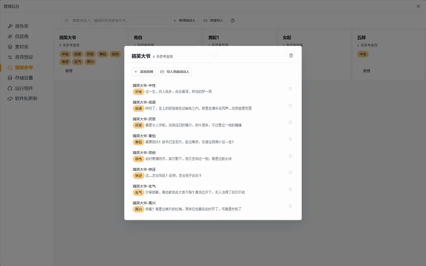Delete the 搞笑大爷-惊讶 audio entry
The width and height of the screenshot is (426, 266).
[x=290, y=173]
